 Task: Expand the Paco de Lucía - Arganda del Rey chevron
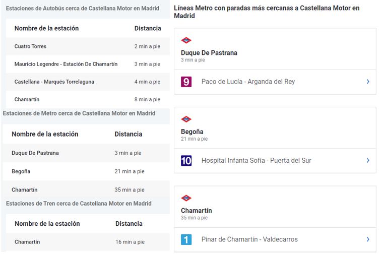[x=368, y=82]
